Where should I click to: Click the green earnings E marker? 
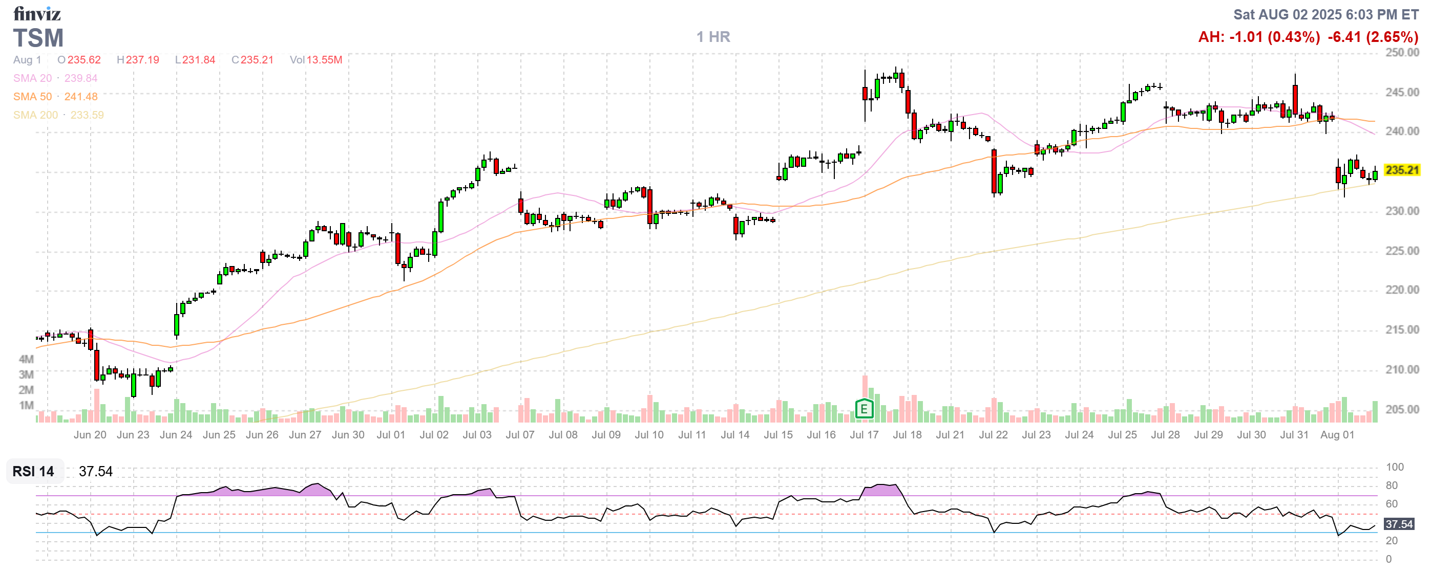tap(864, 410)
